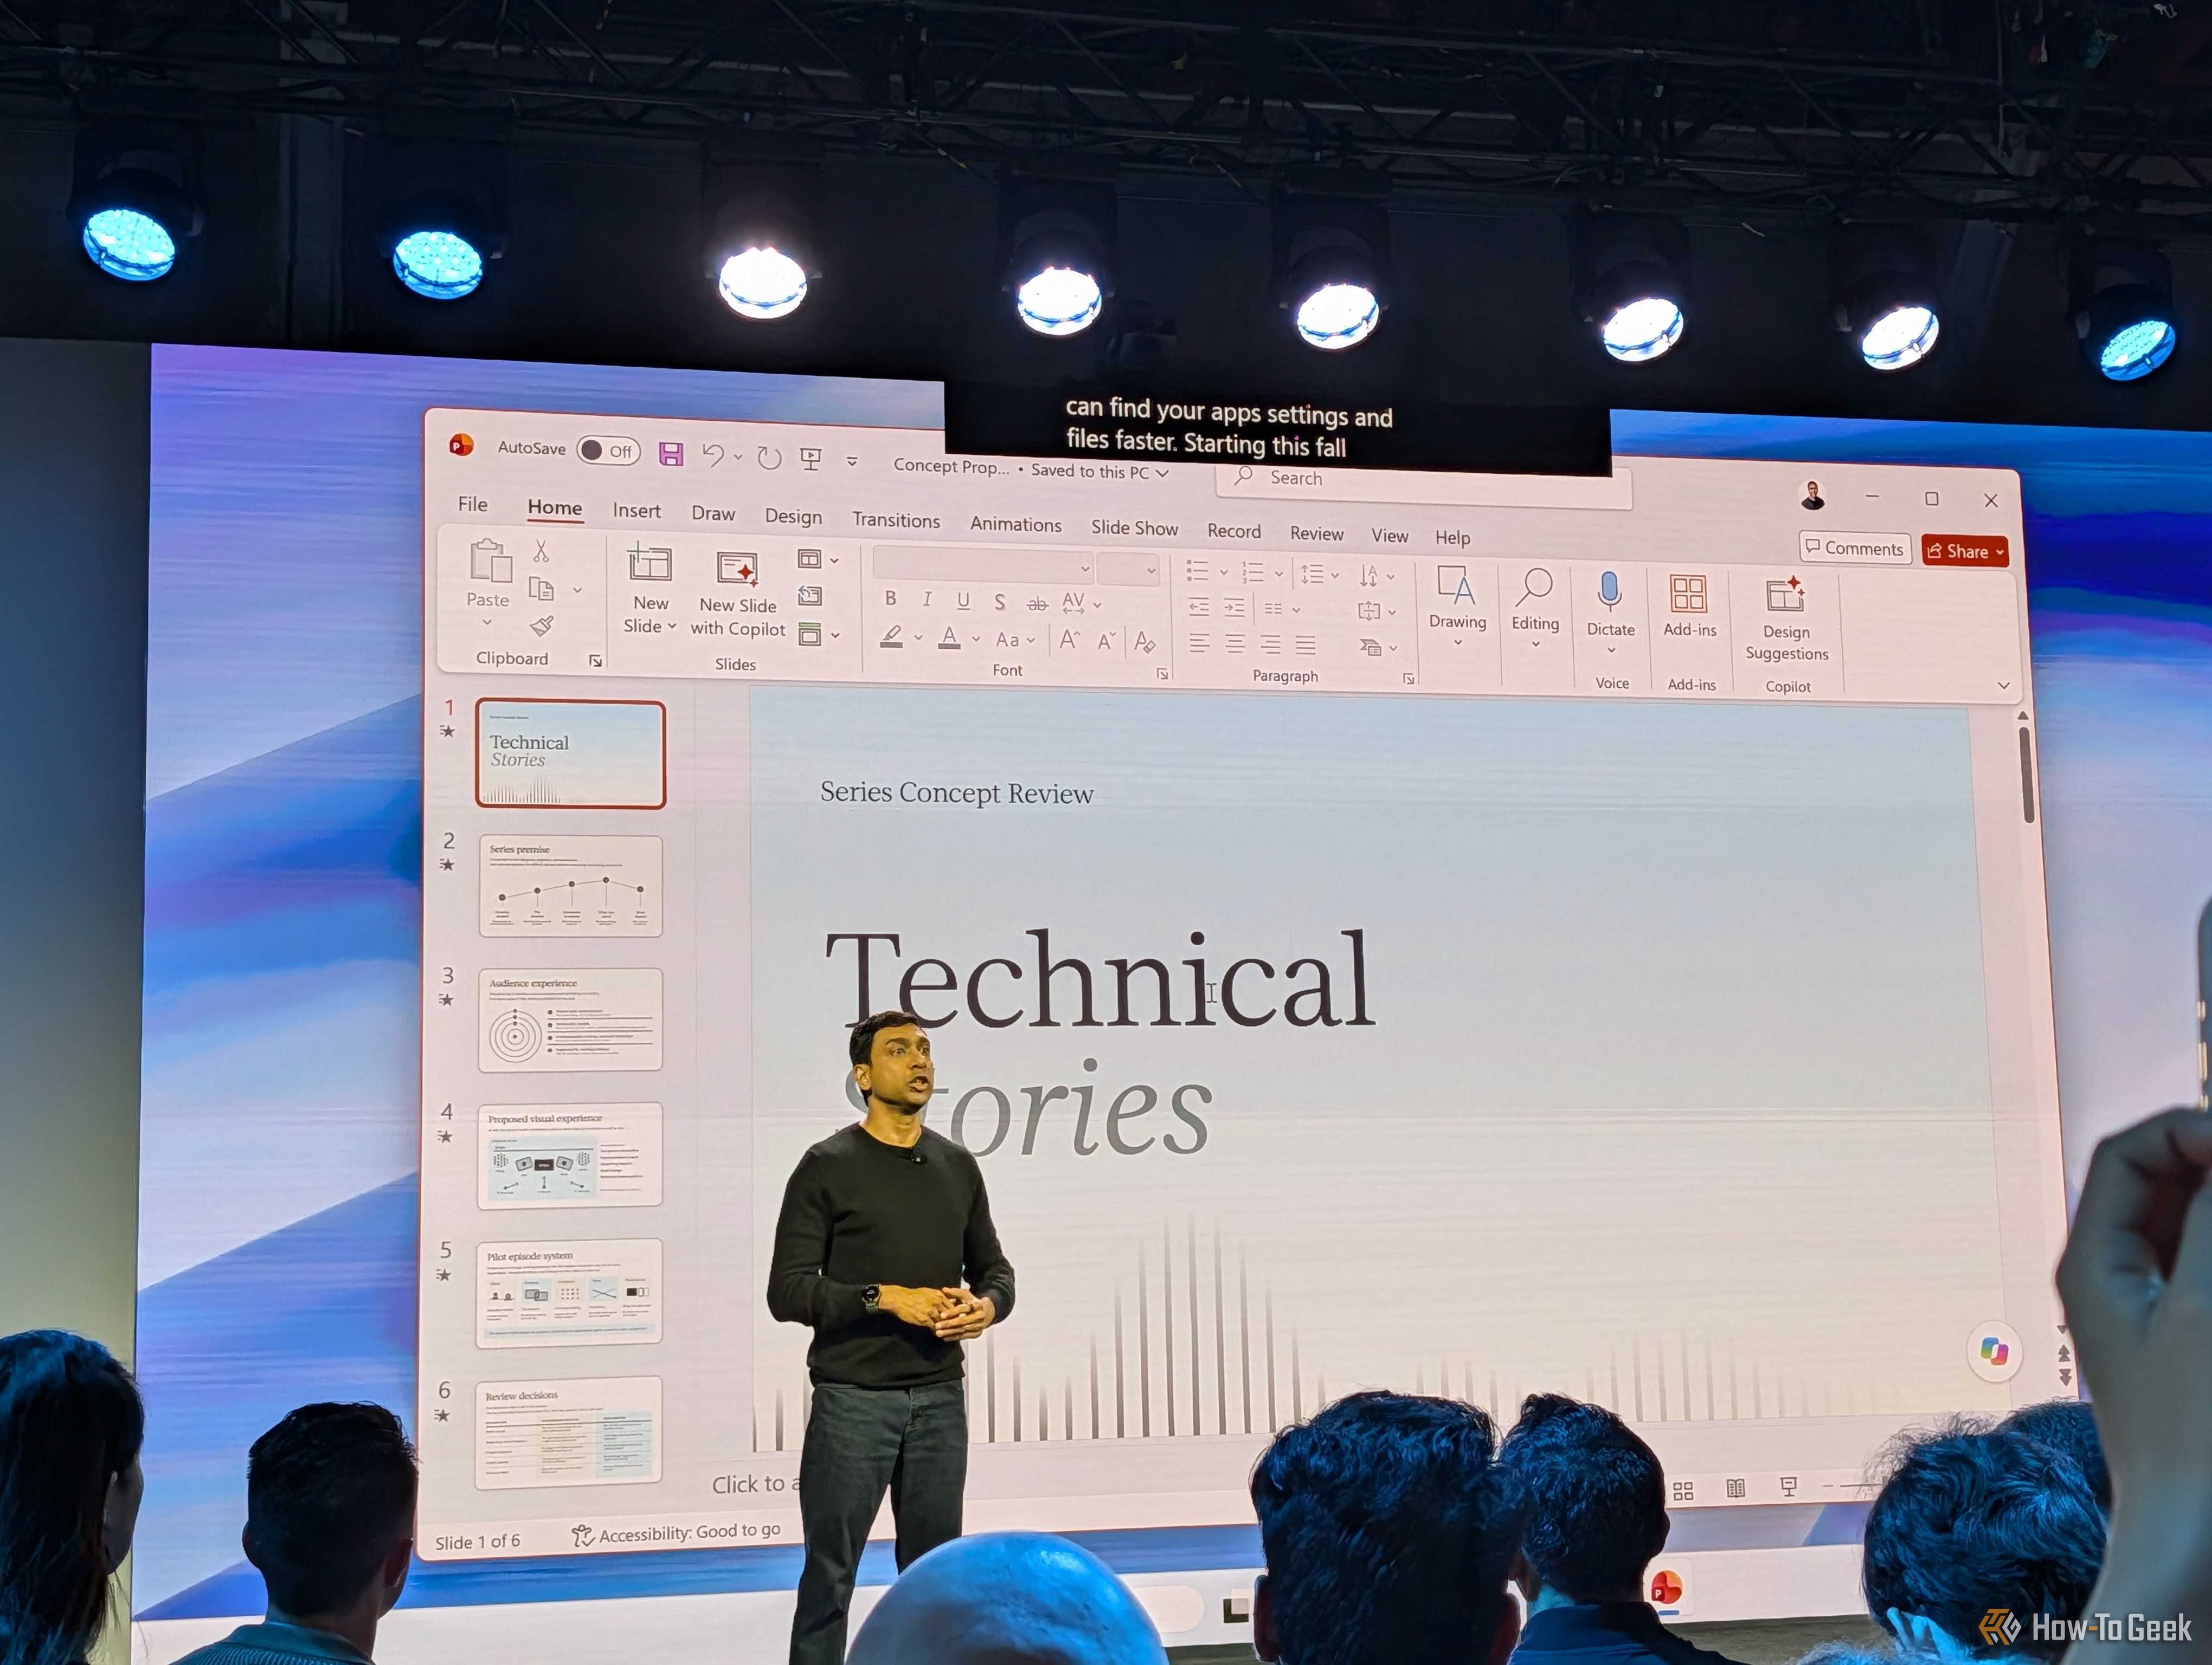Click the text Highlight Color button
The width and height of the screenshot is (2212, 1665).
click(891, 637)
